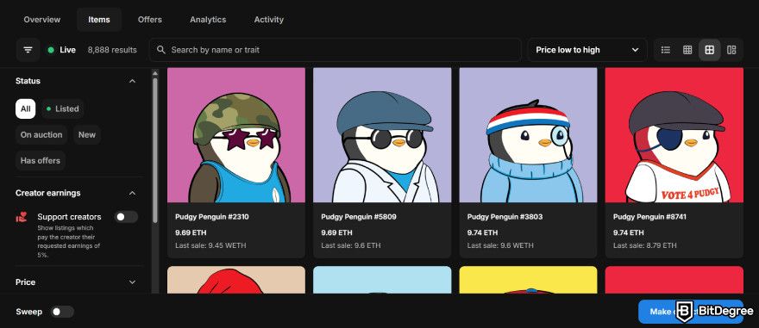Click the Make collection offer button
The image size is (759, 328).
coord(690,312)
